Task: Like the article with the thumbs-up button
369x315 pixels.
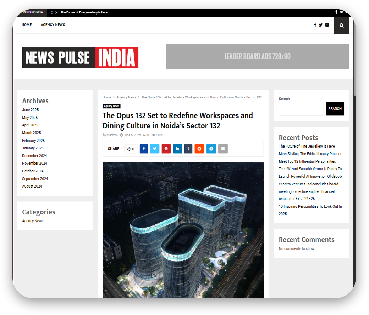Action: pyautogui.click(x=131, y=149)
